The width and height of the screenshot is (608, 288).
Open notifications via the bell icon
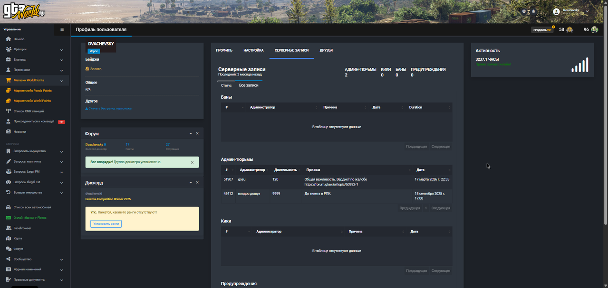pos(533,11)
